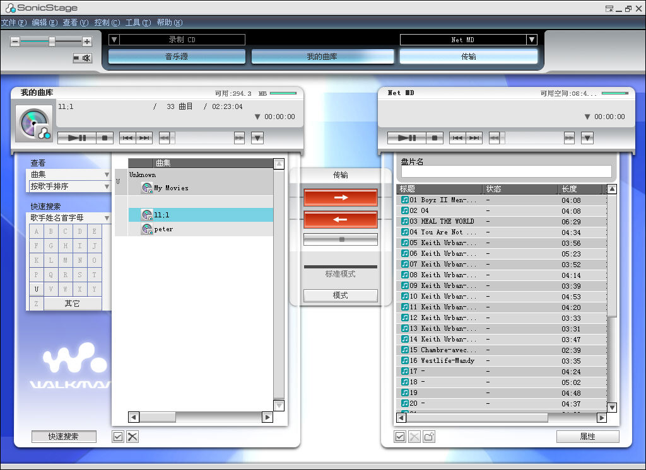
Task: Toggle the letter Z quick-search filter
Action: click(x=37, y=303)
